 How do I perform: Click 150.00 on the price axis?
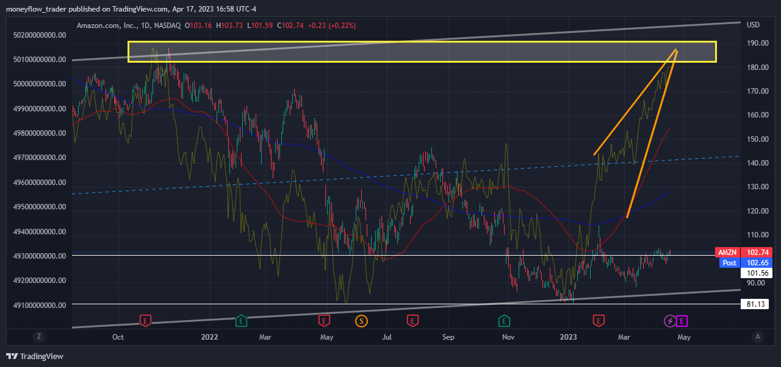click(756, 139)
